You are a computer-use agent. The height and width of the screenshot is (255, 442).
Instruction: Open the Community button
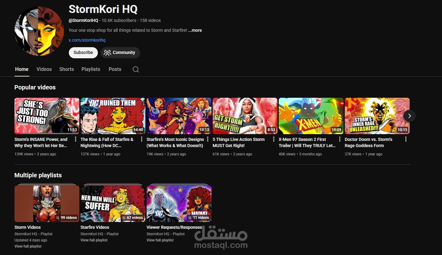[120, 53]
